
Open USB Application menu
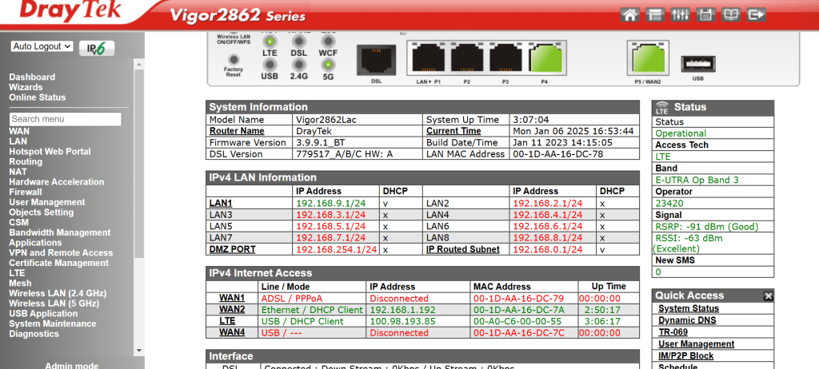[43, 314]
